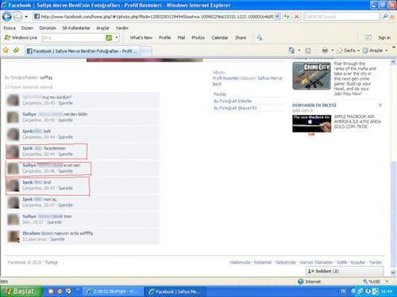
Task: Click Bu Fotoğrafı Etiketle link
Action: tap(233, 101)
